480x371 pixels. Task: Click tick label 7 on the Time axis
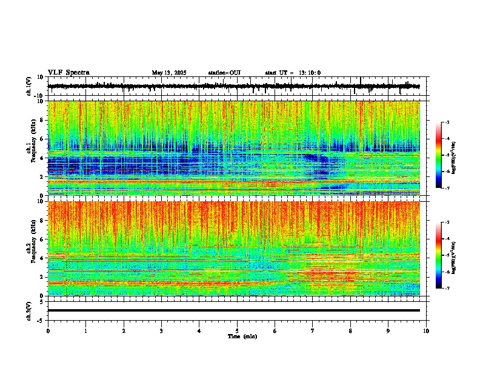[x=313, y=331]
